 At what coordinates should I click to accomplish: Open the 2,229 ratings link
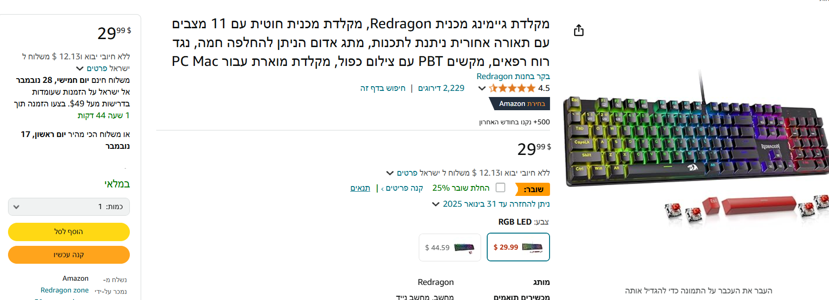(x=441, y=88)
